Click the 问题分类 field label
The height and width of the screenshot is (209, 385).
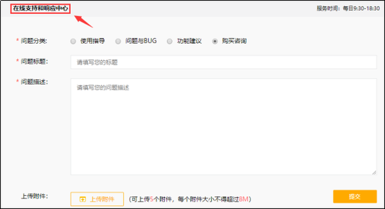(x=34, y=41)
